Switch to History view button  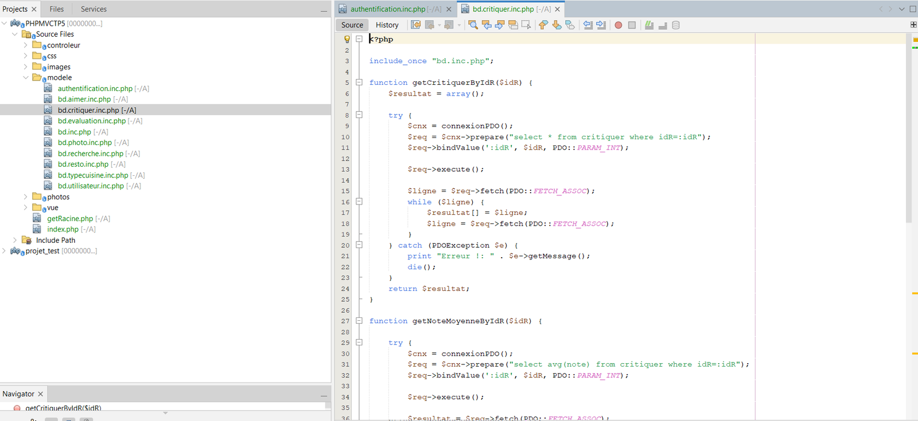(x=387, y=25)
